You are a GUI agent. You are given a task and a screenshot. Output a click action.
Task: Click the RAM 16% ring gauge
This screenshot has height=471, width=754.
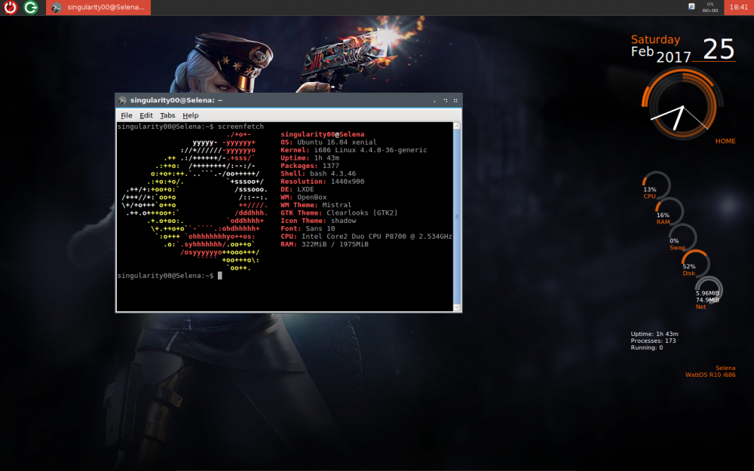coord(669,212)
